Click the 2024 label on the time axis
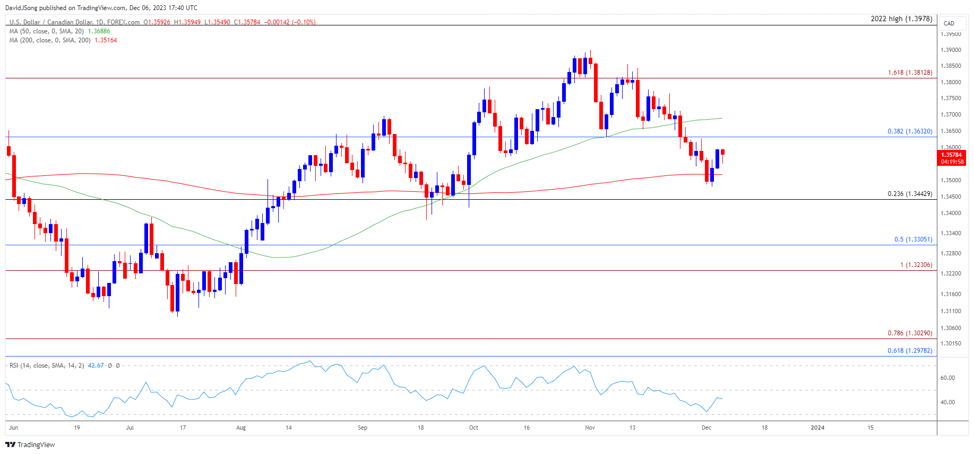This screenshot has height=454, width=974. (x=817, y=428)
